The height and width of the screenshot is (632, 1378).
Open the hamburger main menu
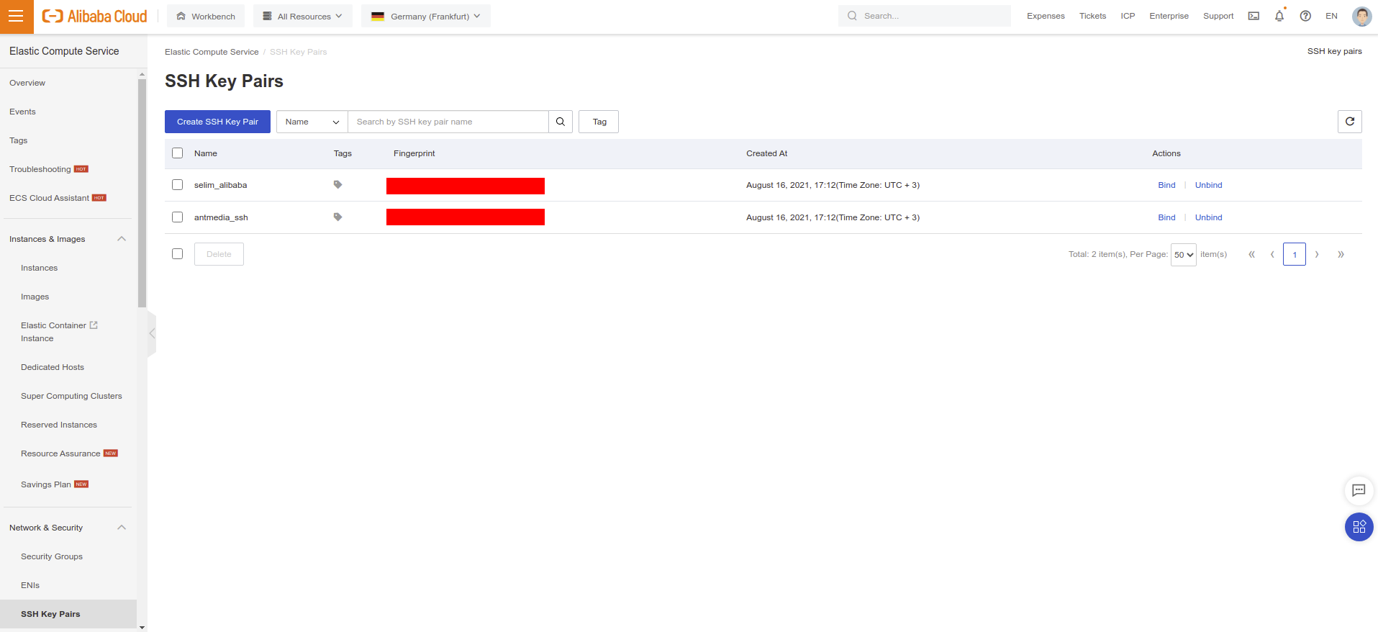tap(17, 17)
